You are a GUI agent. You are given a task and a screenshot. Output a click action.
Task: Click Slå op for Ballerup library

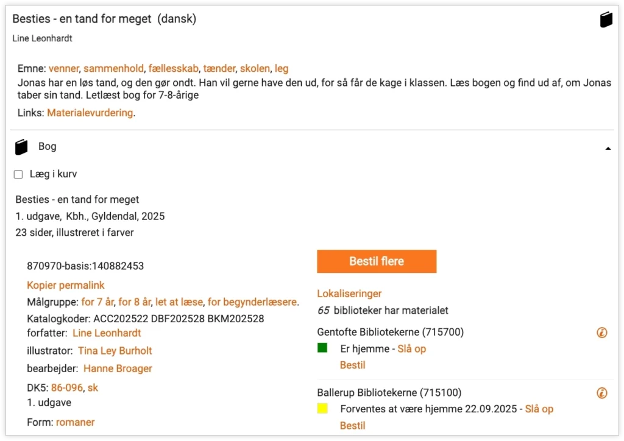pos(539,409)
